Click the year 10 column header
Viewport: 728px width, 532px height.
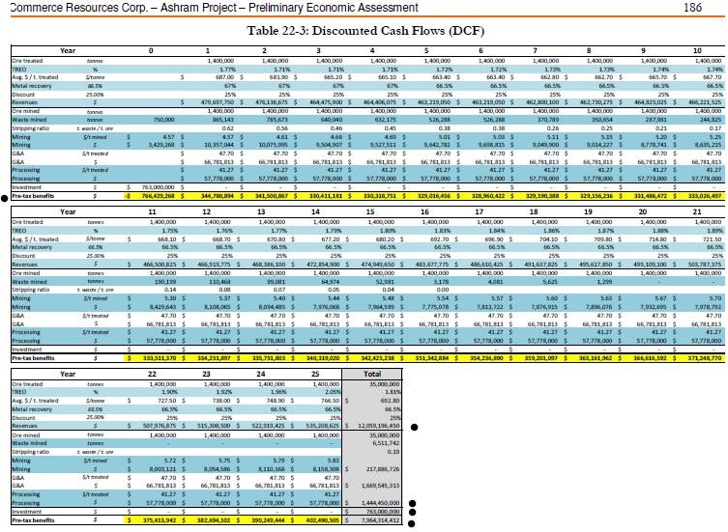click(697, 50)
